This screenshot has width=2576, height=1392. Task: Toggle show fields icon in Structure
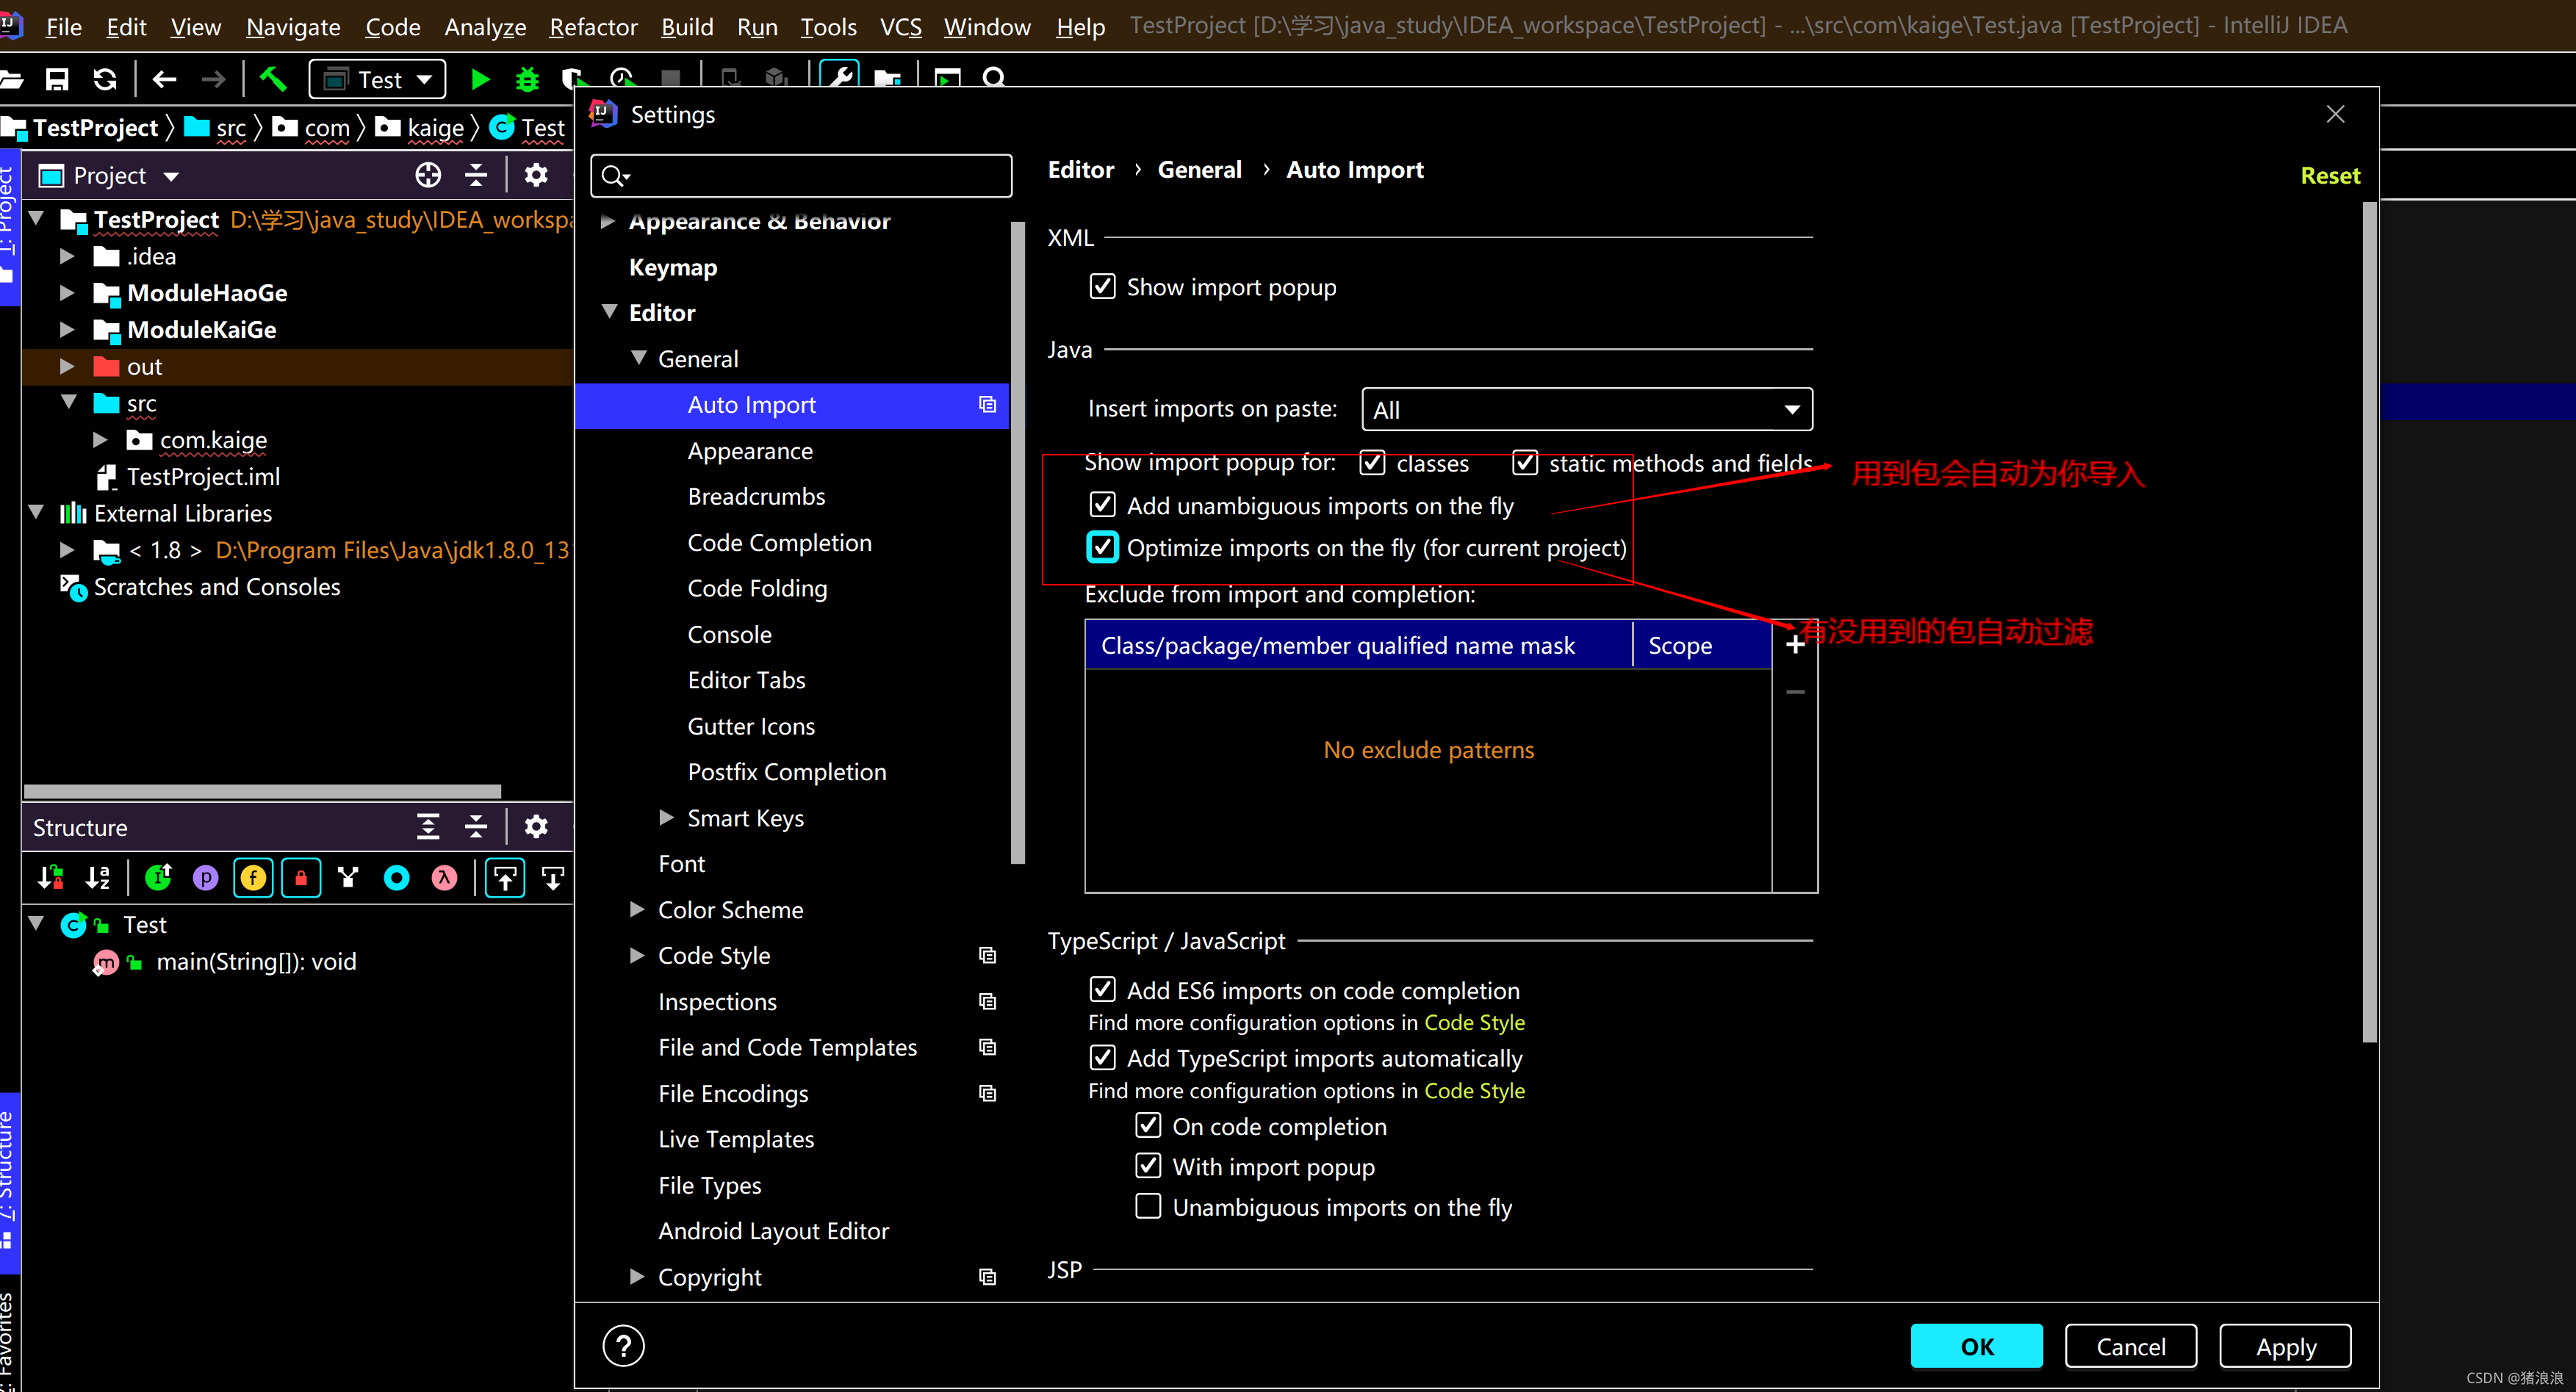tap(254, 878)
